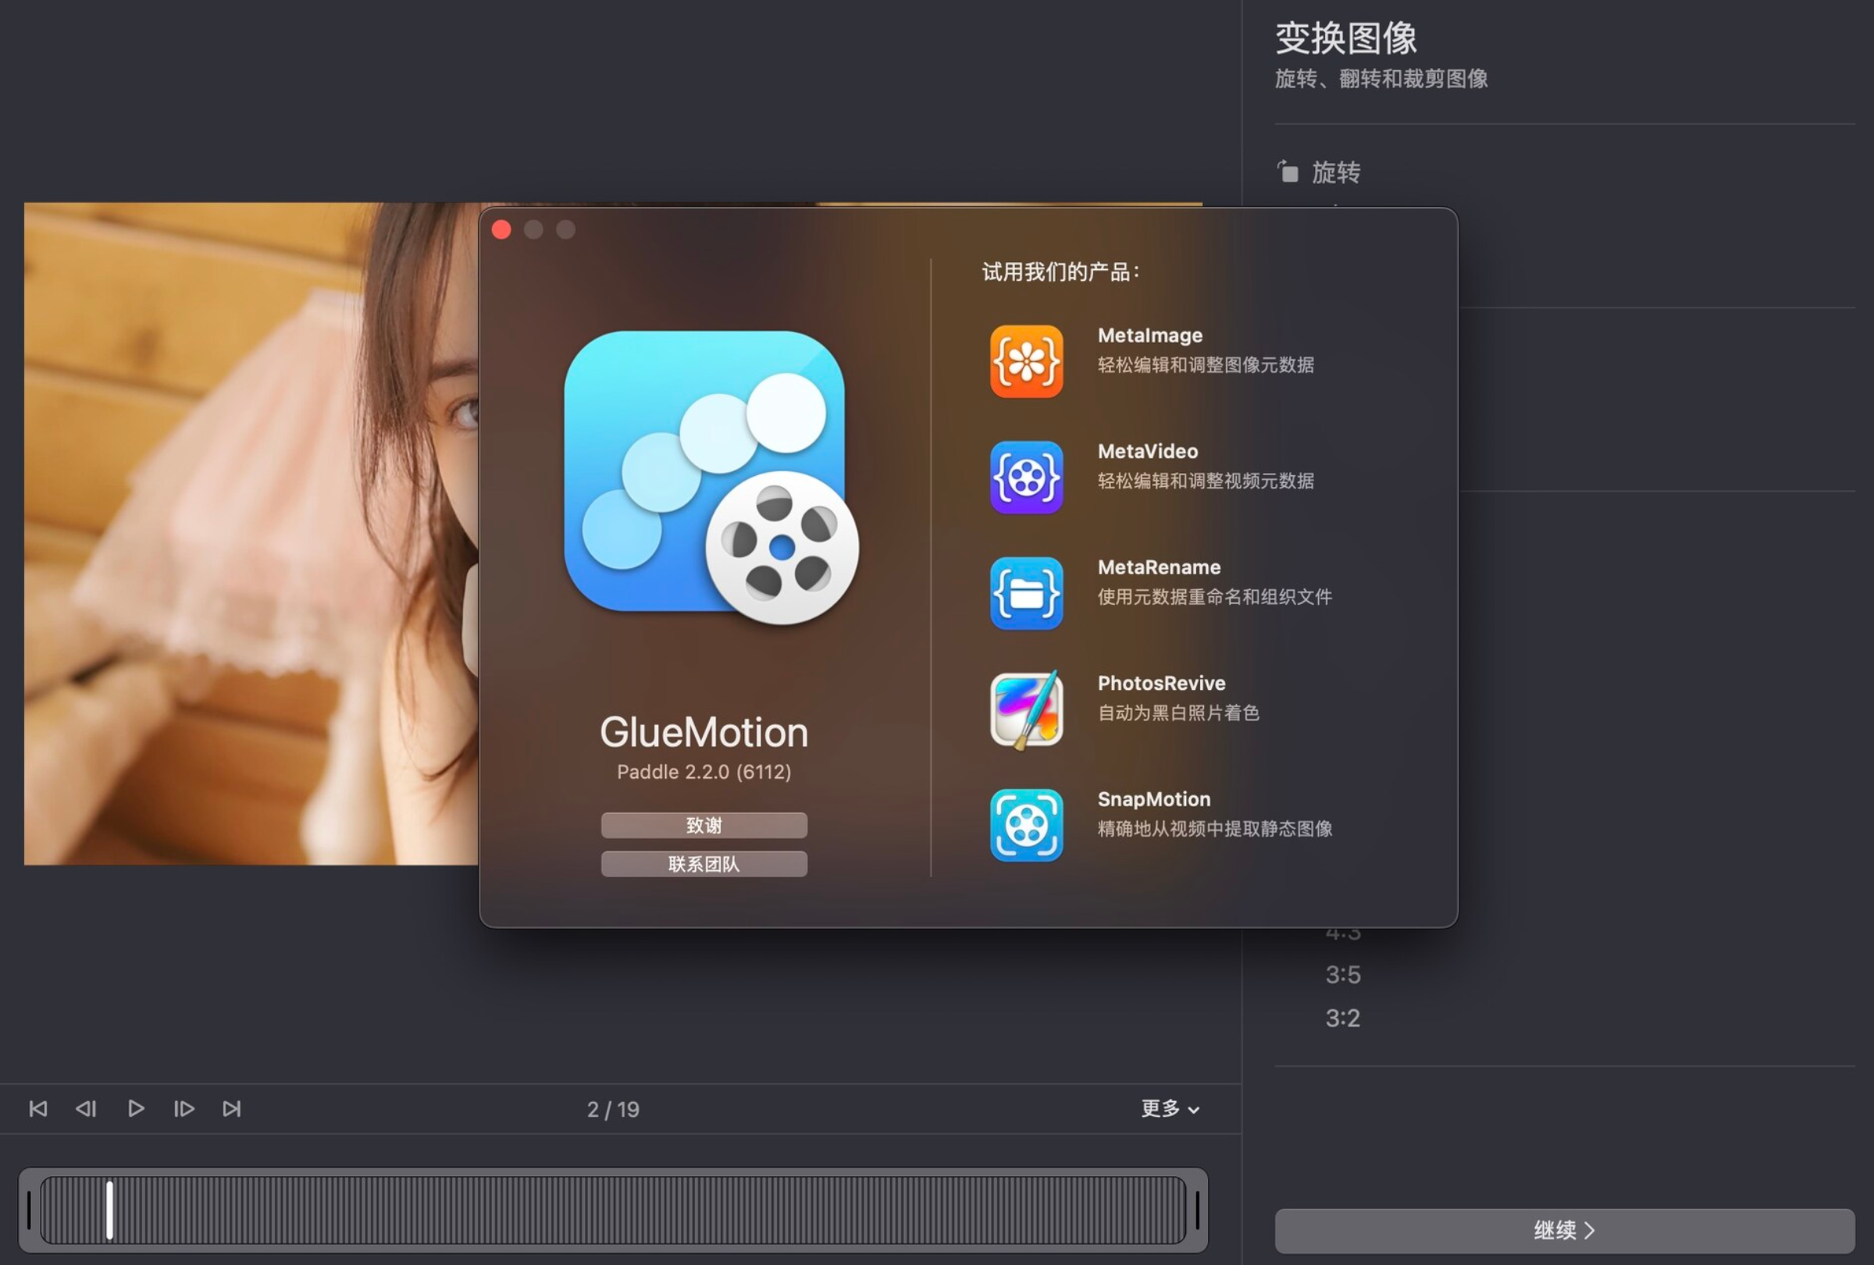Open the MetaImage app icon
This screenshot has width=1874, height=1265.
(1026, 361)
